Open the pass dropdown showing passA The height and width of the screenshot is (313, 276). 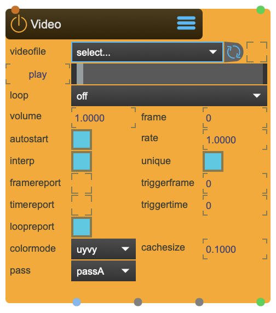pyautogui.click(x=104, y=271)
